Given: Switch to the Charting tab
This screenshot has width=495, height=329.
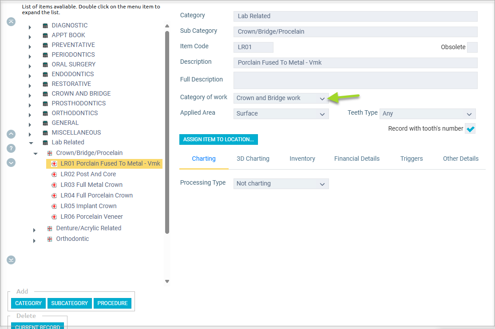Looking at the screenshot, I should (x=204, y=159).
